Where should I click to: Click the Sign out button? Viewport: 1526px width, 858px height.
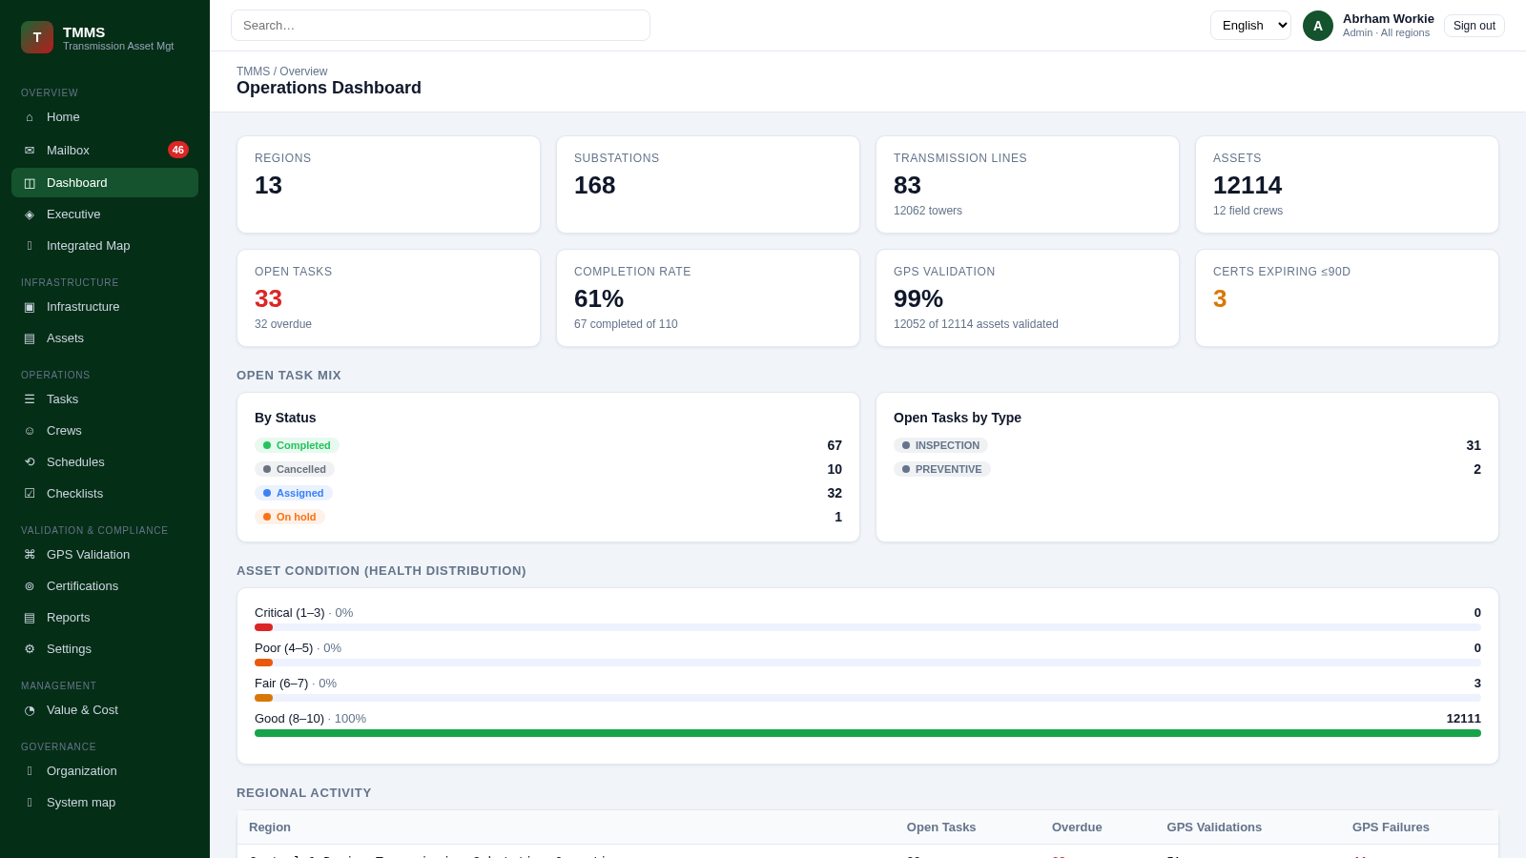(1474, 26)
